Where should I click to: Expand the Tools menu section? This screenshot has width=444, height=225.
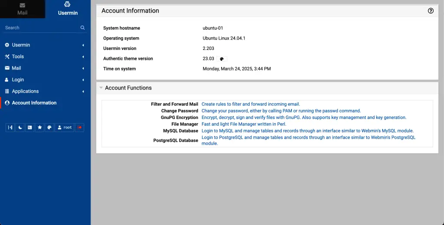[18, 56]
